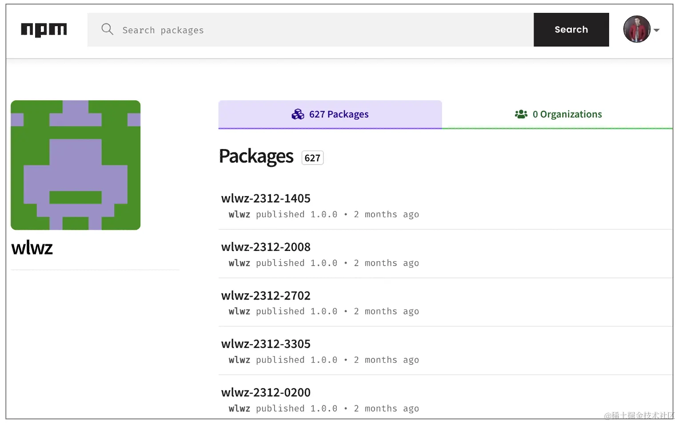Click wlwz publisher under wlwz-2312-1405

click(239, 215)
